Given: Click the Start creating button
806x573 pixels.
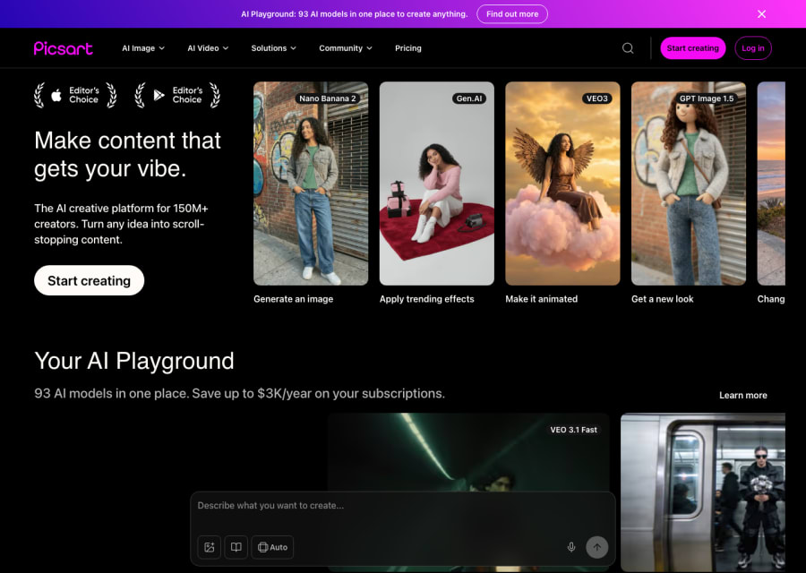Looking at the screenshot, I should point(89,280).
